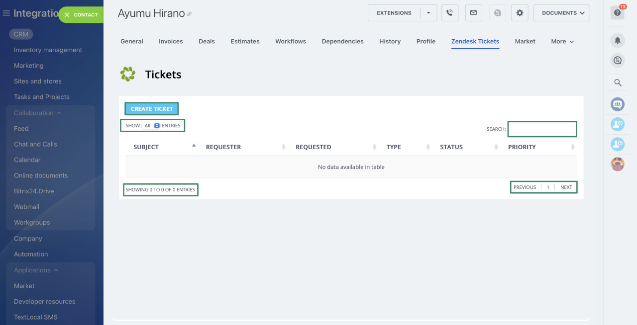Expand the More tabs menu
The width and height of the screenshot is (637, 325).
tap(562, 41)
